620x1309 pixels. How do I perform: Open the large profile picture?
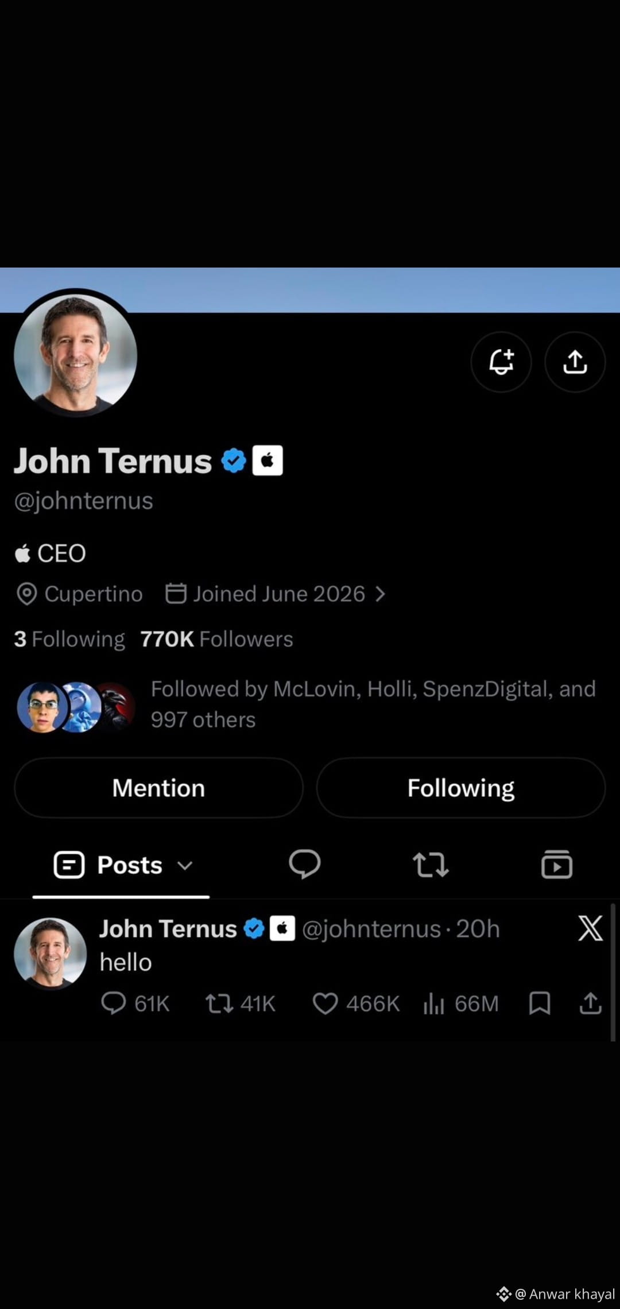pos(75,355)
